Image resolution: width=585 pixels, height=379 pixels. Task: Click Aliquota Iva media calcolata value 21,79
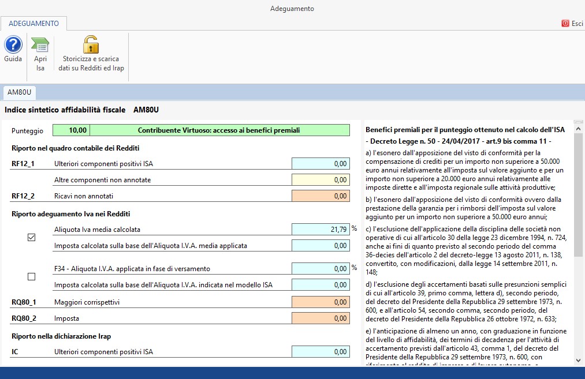(x=321, y=229)
